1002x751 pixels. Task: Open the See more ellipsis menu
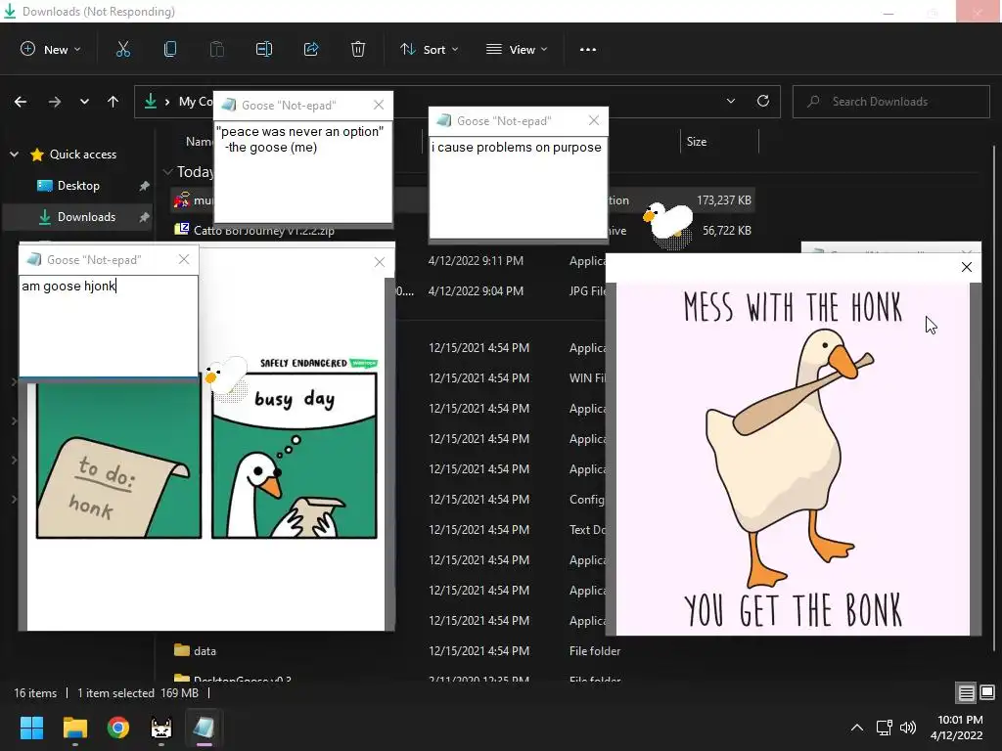click(588, 49)
